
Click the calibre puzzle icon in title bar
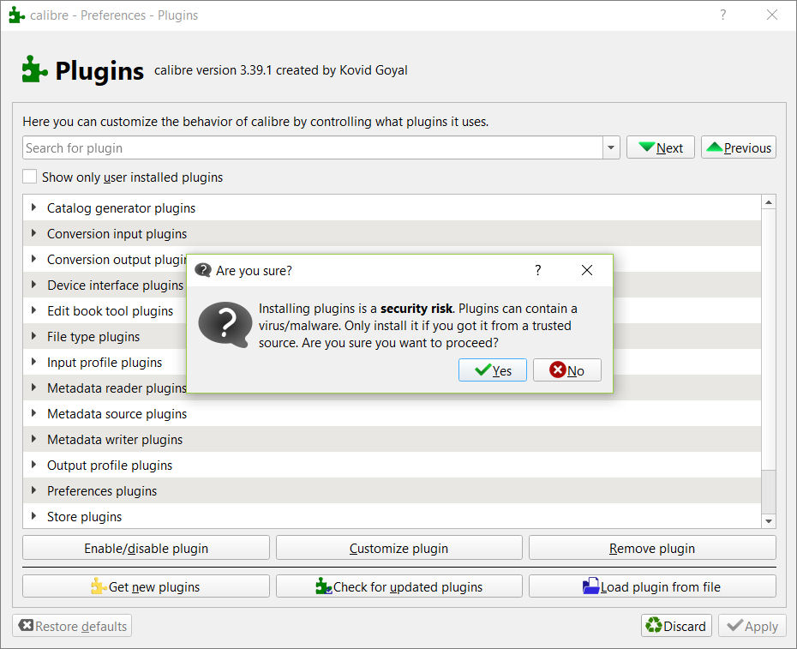pyautogui.click(x=16, y=15)
